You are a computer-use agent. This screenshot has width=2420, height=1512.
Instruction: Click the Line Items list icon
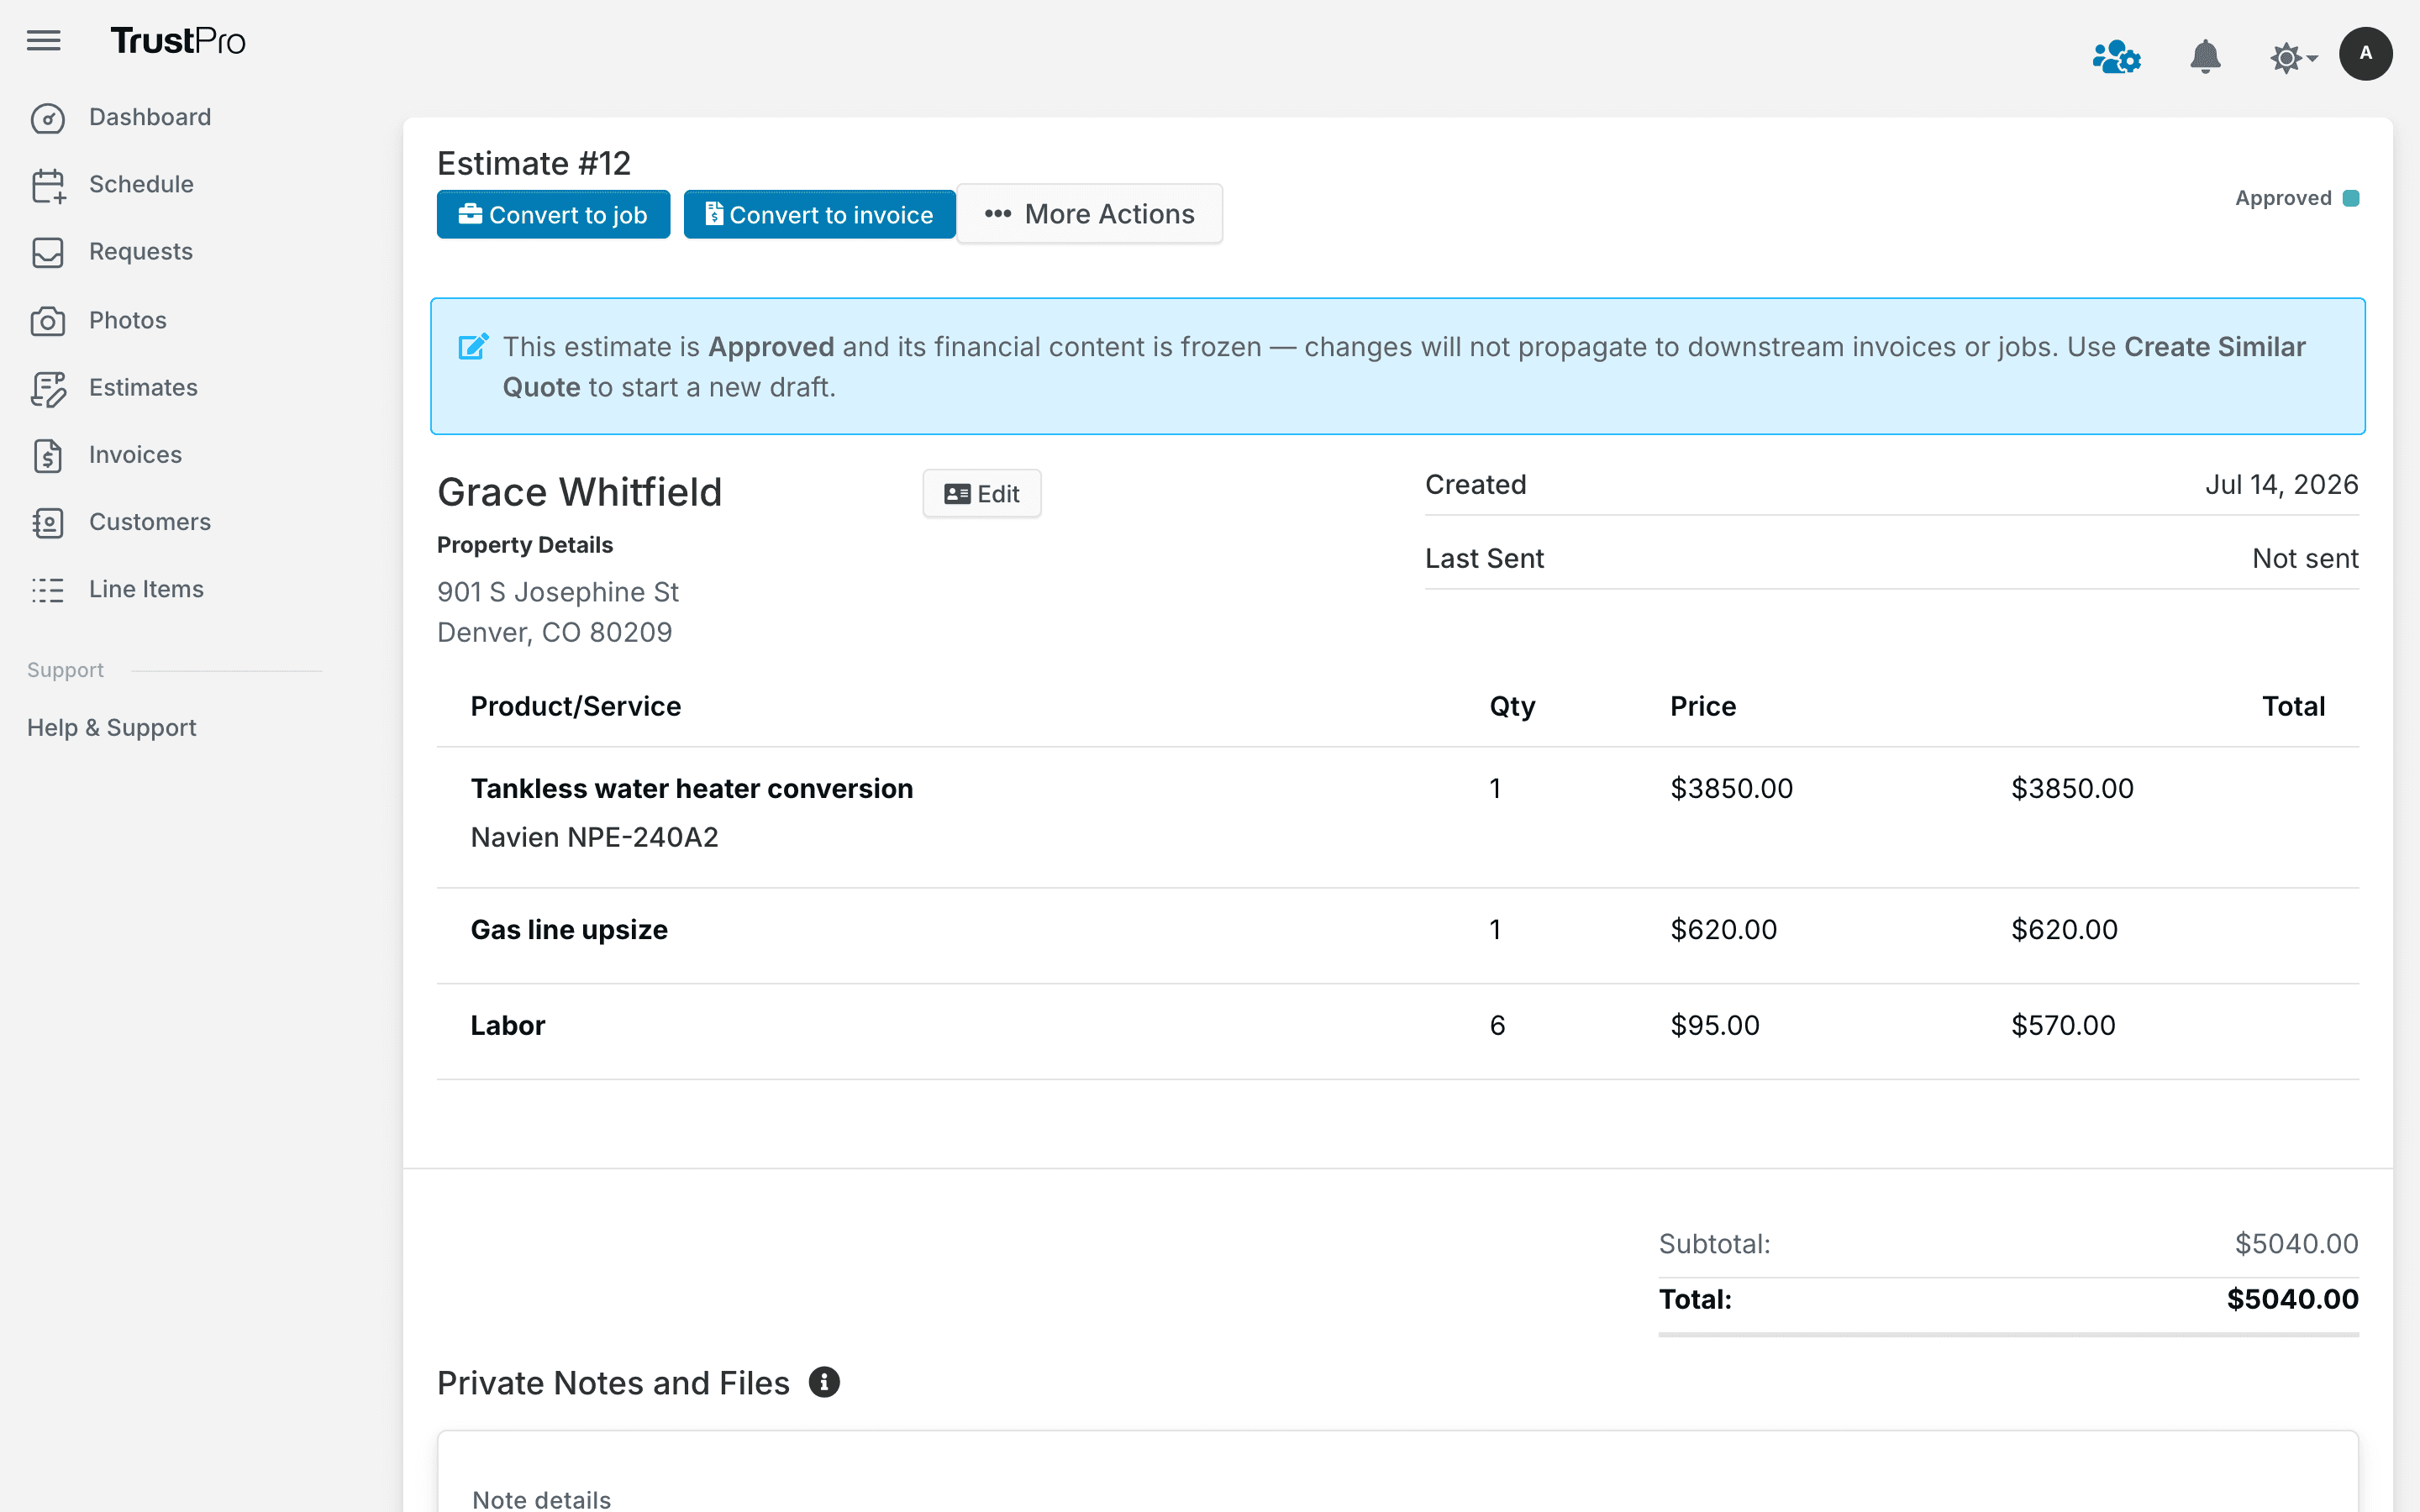[47, 589]
